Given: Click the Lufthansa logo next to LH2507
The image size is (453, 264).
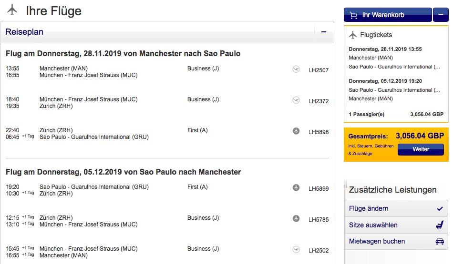Looking at the screenshot, I should click(x=296, y=69).
